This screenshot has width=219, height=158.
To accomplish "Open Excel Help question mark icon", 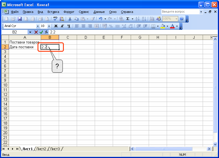I will click(x=182, y=19).
